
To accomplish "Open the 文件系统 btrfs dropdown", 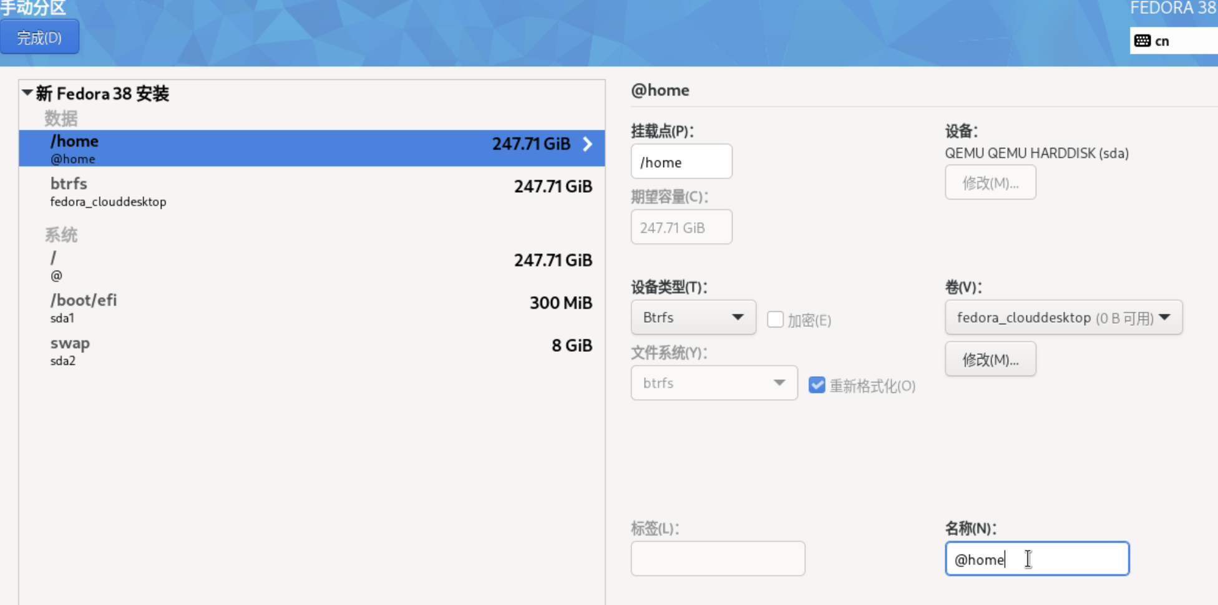I will 714,383.
